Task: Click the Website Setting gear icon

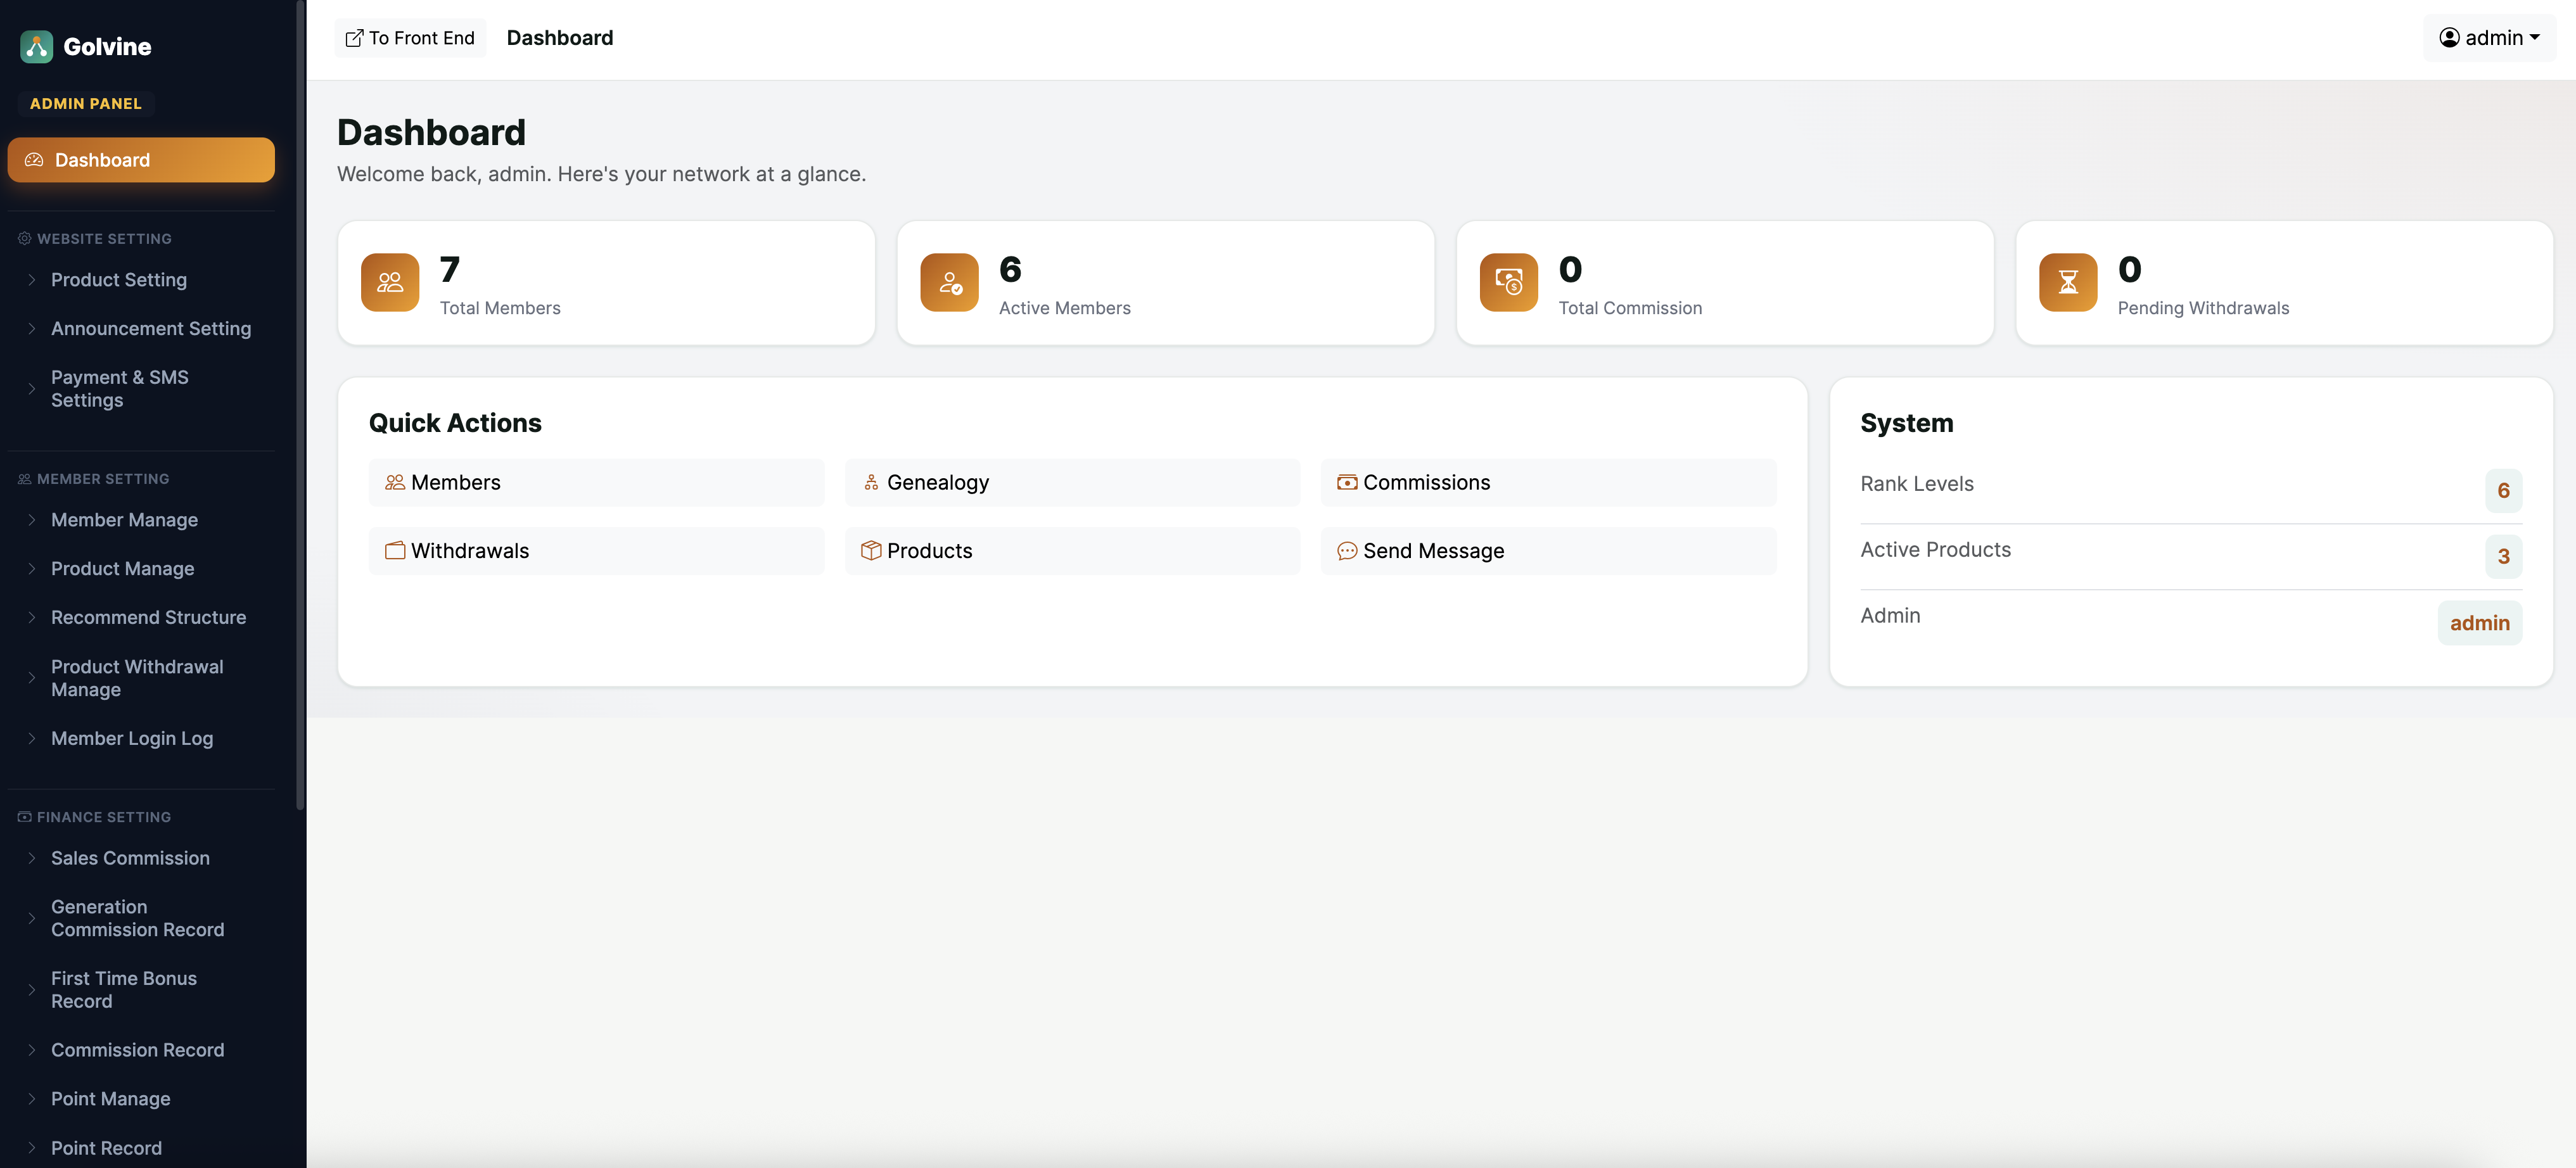Action: point(25,238)
